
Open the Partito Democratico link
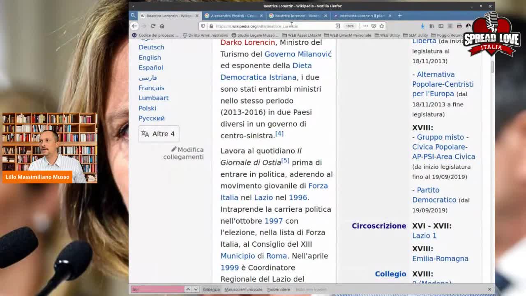click(x=434, y=195)
